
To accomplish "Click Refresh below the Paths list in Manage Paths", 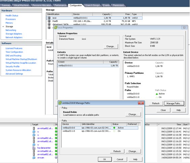I will click(117, 151).
